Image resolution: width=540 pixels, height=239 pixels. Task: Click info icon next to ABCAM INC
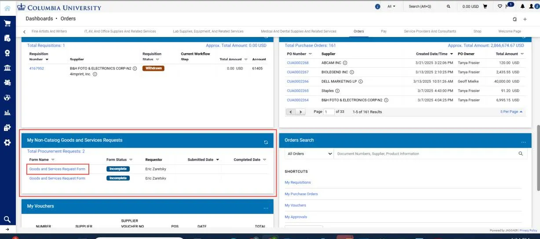click(345, 63)
